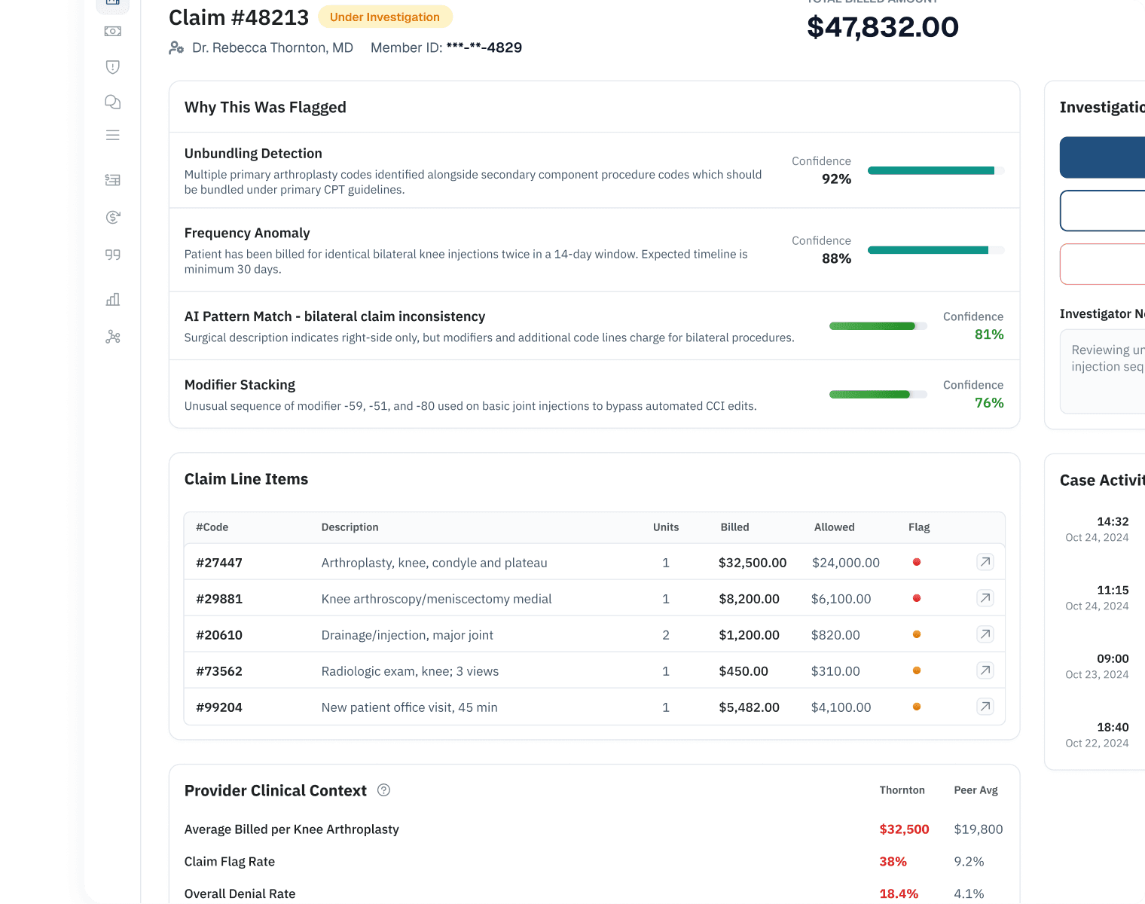Click the three-line list sidebar icon
The width and height of the screenshot is (1145, 904).
[x=113, y=136]
